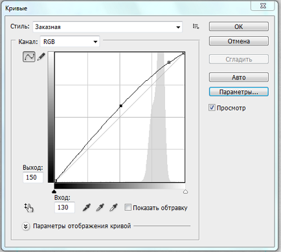281x252 pixels.
Task: Open the Параметры... options dialog
Action: (239, 92)
